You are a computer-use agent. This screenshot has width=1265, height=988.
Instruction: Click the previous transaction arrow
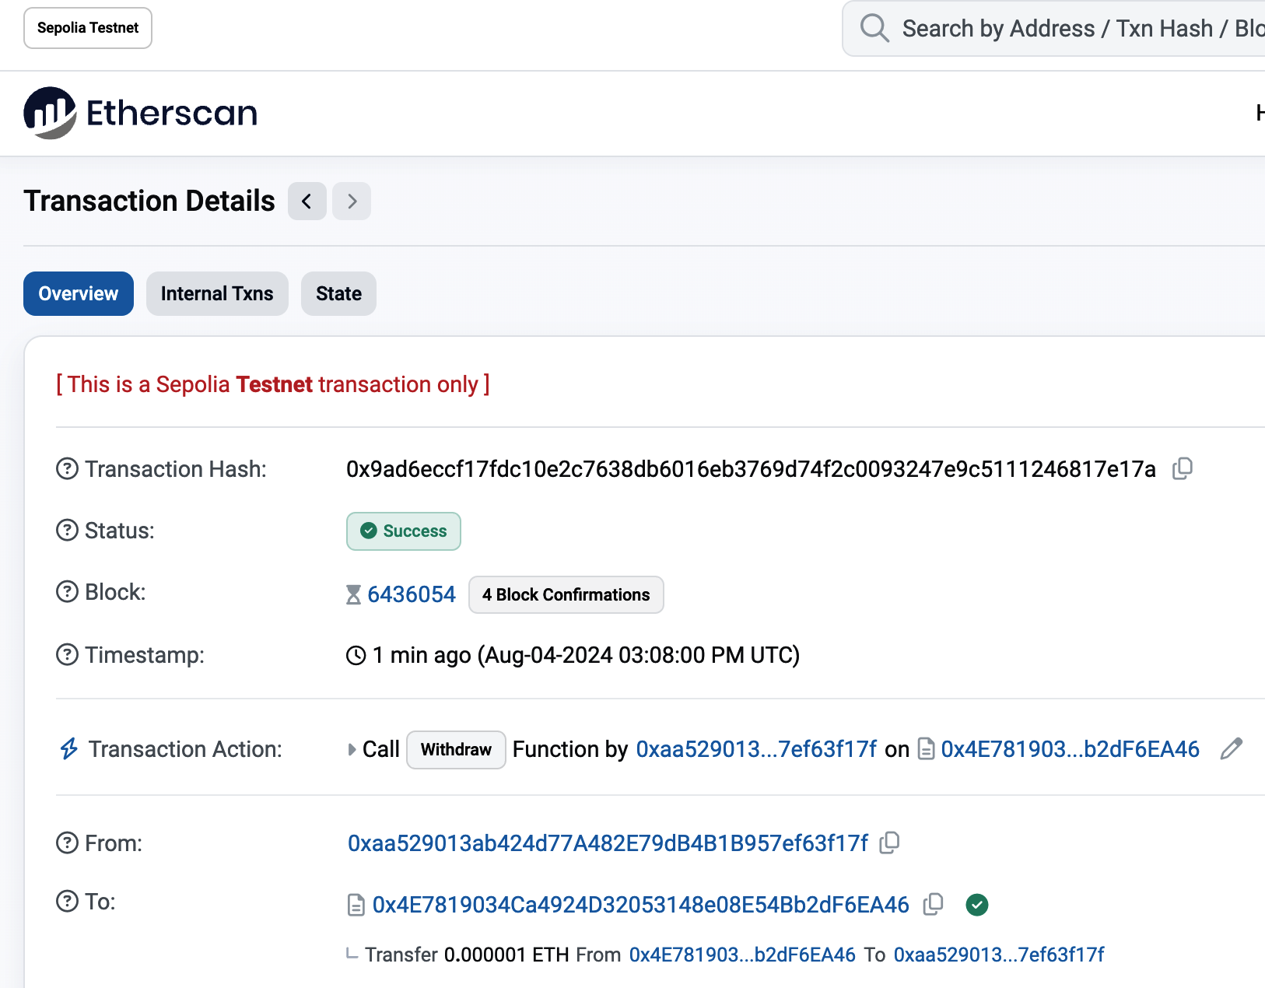point(307,201)
